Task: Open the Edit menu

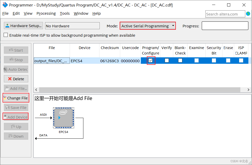Action: (x=16, y=13)
